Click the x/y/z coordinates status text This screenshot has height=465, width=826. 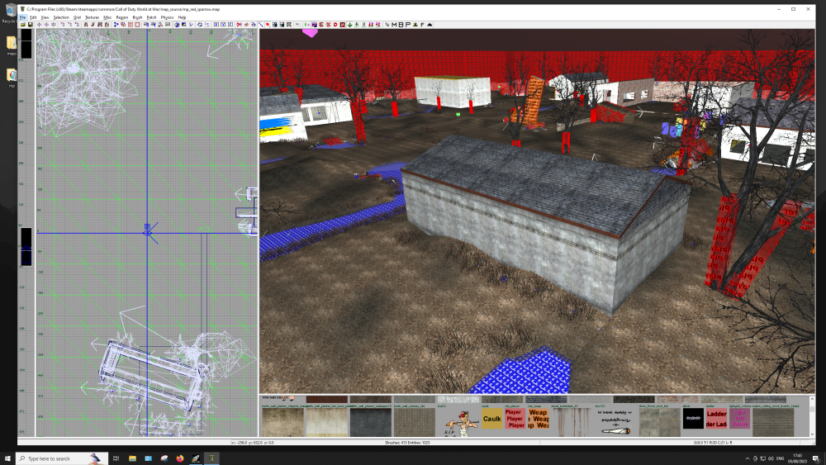252,443
